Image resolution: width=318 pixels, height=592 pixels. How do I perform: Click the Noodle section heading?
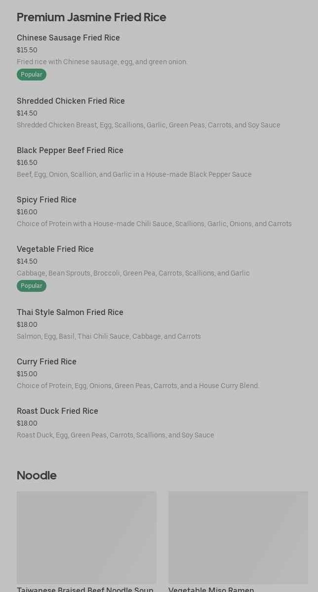coord(37,475)
